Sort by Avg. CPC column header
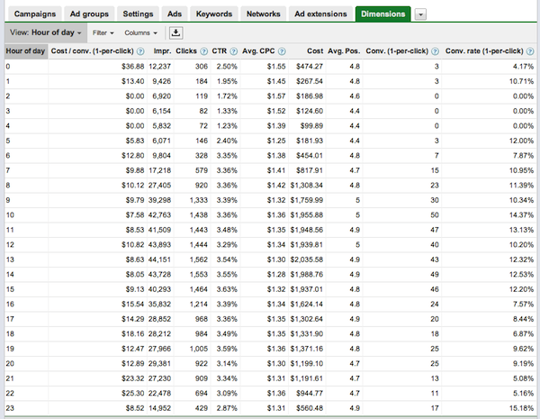The image size is (540, 419). tap(258, 51)
